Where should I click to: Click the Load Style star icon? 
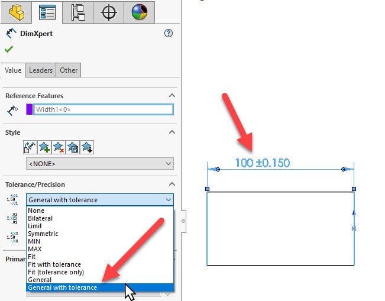pyautogui.click(x=87, y=147)
